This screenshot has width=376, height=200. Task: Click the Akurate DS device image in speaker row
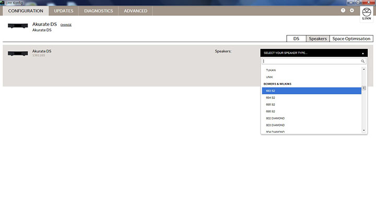tap(18, 53)
